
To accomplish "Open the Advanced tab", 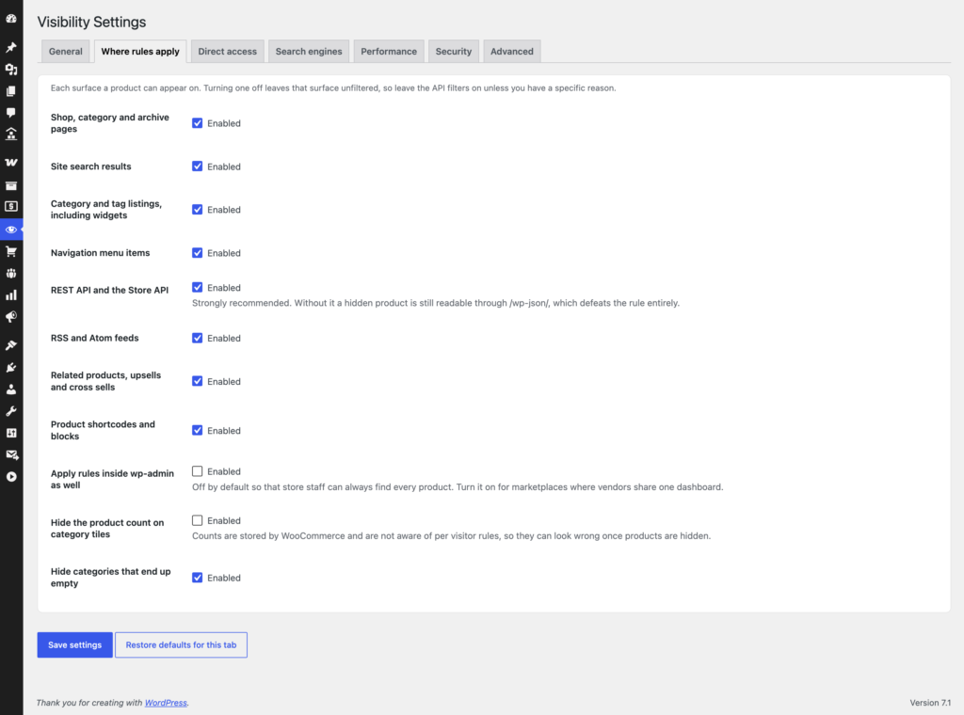I will (x=512, y=52).
